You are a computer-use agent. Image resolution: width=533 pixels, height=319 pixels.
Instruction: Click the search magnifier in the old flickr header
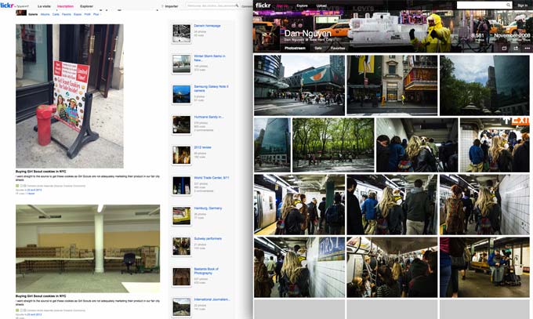tap(237, 5)
